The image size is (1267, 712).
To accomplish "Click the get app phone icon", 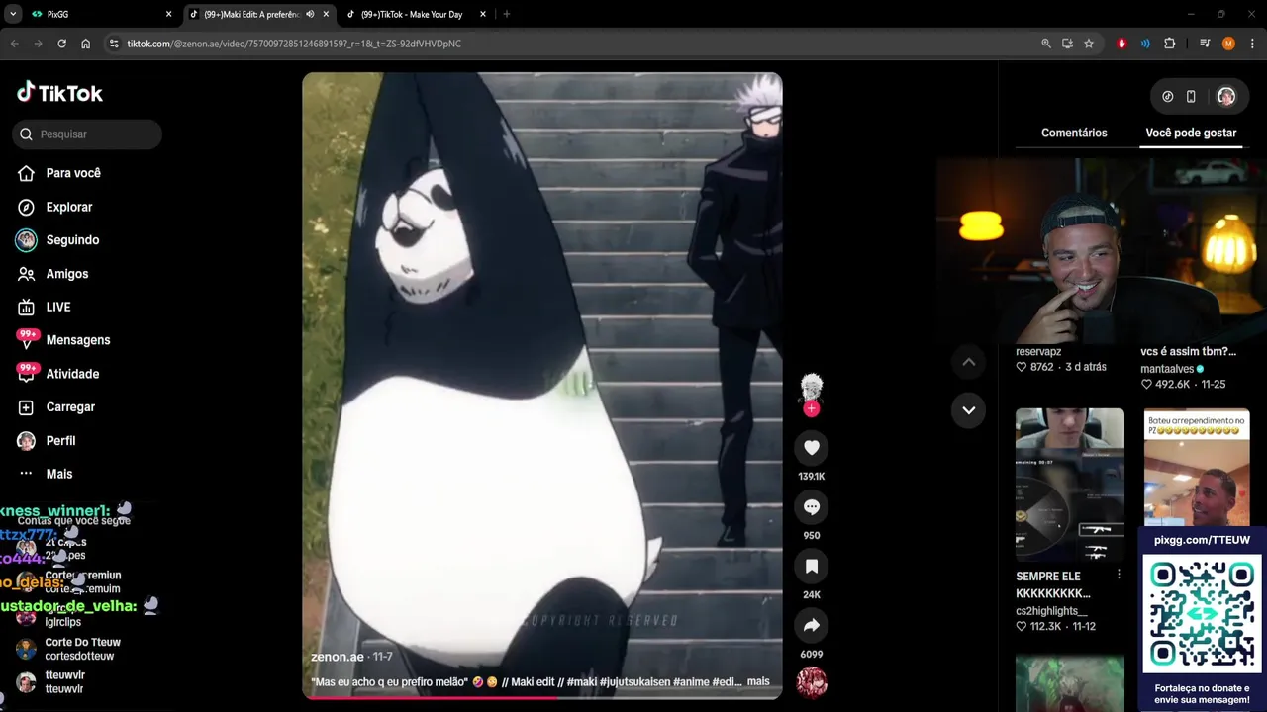I will tap(1191, 96).
